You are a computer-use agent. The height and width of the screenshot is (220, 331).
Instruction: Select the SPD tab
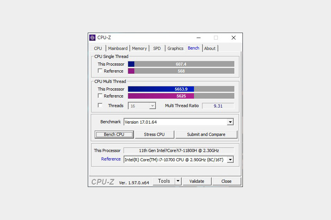coord(157,48)
